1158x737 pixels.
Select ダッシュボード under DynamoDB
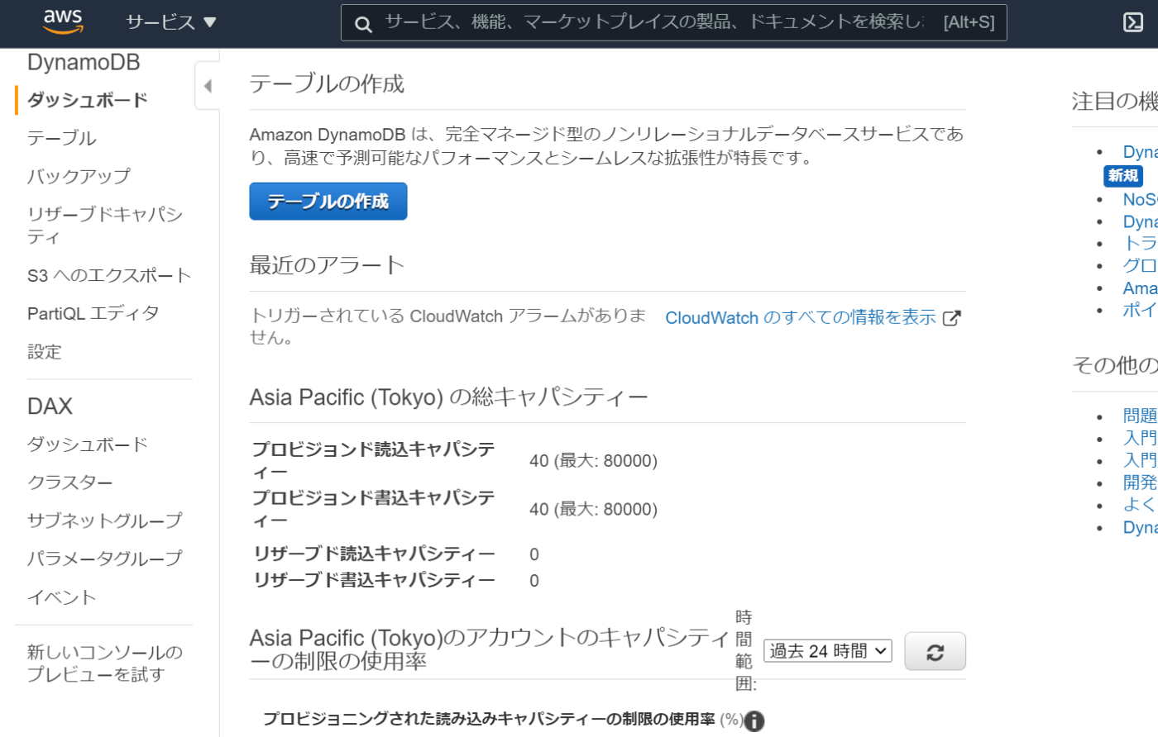point(88,100)
